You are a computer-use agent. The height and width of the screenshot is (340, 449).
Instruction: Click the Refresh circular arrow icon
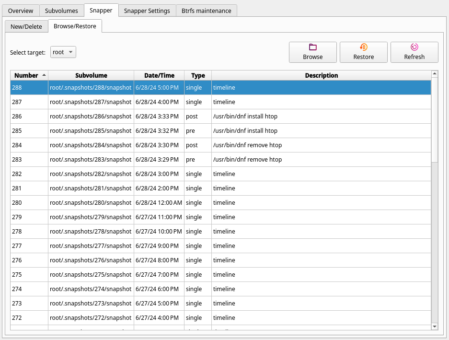pos(414,47)
